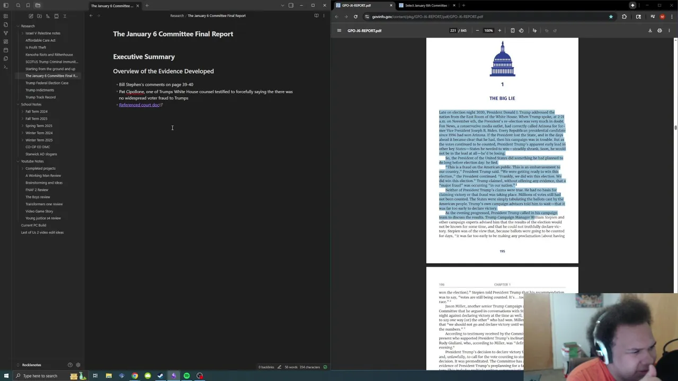Screen dimensions: 678x381
Task: Click 0 backlinks in status bar
Action: click(x=266, y=367)
